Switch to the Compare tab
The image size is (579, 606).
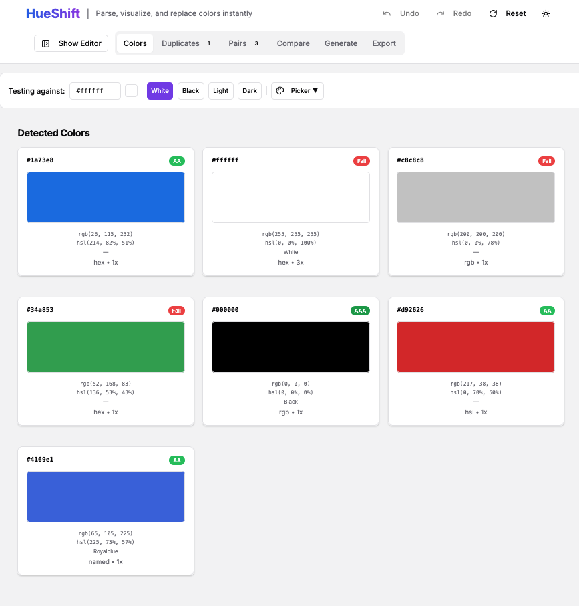point(293,43)
